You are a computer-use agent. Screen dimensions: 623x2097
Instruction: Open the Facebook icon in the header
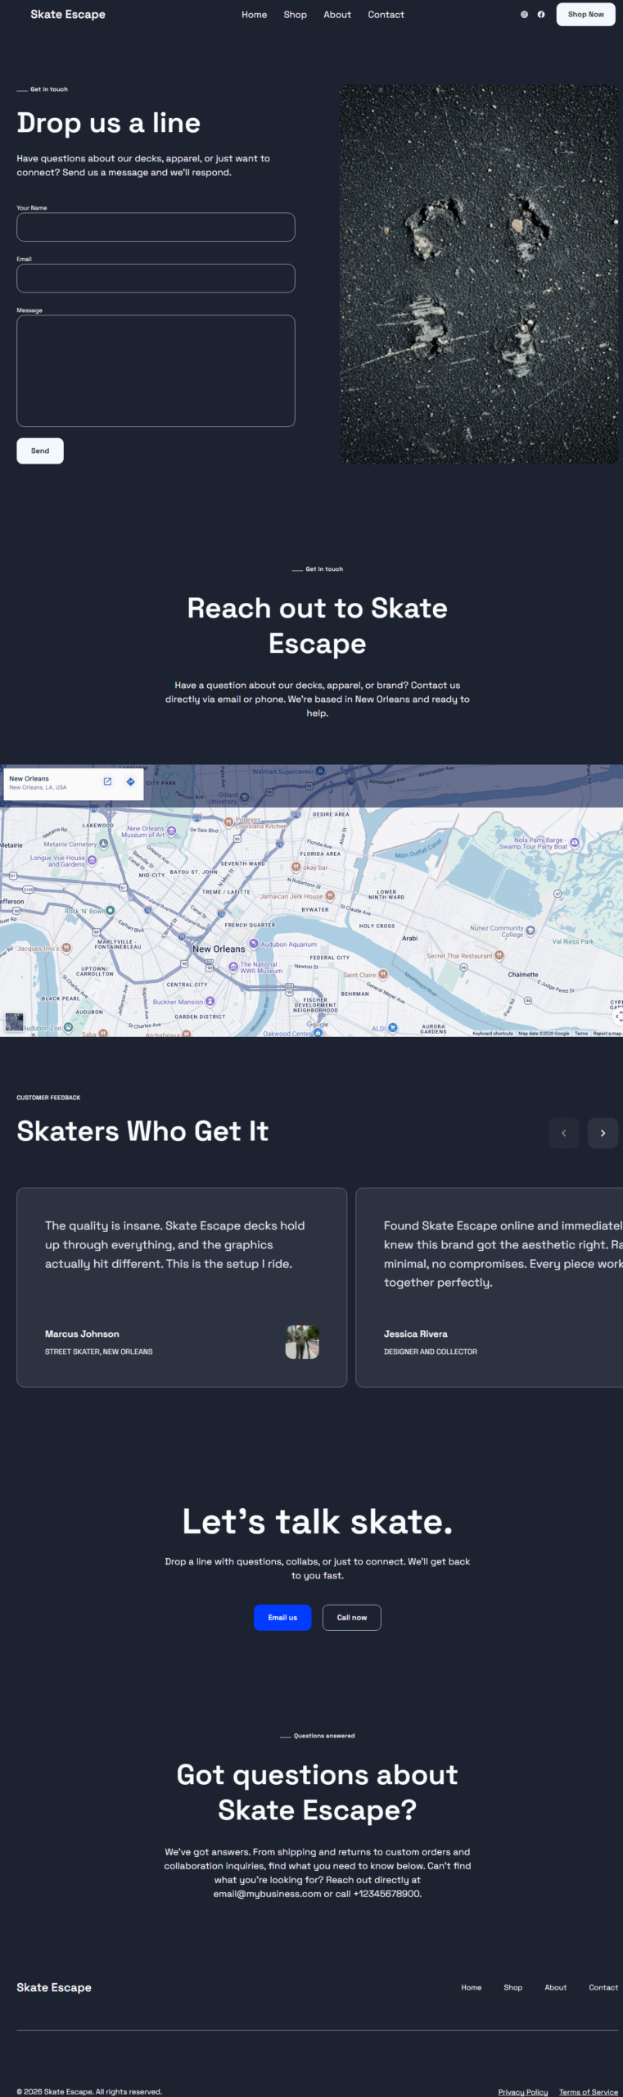541,15
